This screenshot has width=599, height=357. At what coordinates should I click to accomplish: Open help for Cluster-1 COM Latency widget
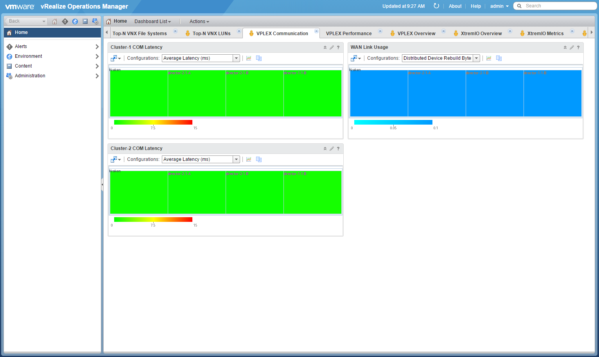[x=338, y=47]
